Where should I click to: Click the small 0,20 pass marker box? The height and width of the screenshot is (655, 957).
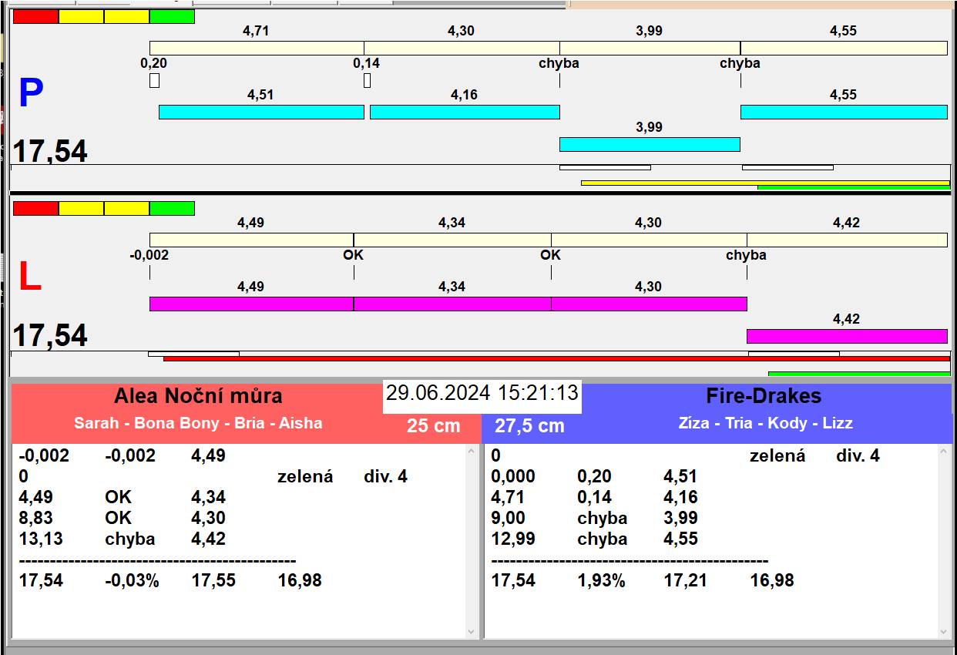point(154,80)
